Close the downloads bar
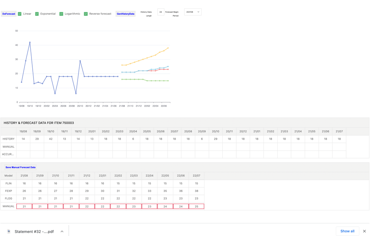 (x=364, y=231)
